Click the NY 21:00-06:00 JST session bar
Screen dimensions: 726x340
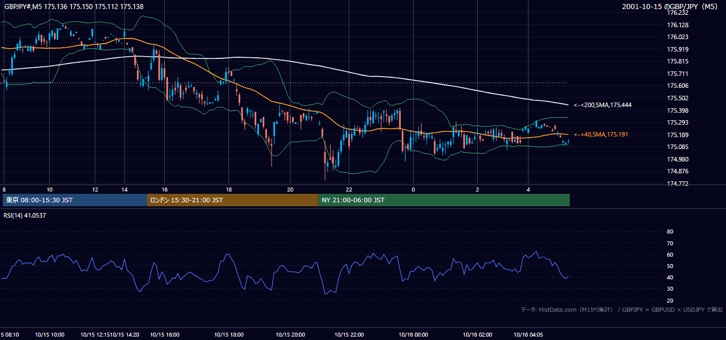444,200
